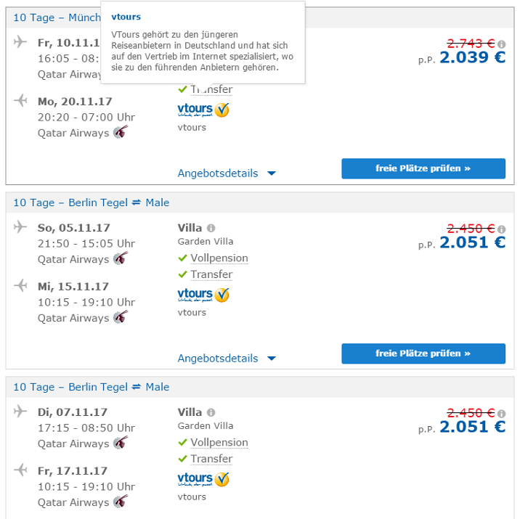Click departure airplane icon for Di, 07.11.17
The width and height of the screenshot is (520, 519).
(20, 412)
